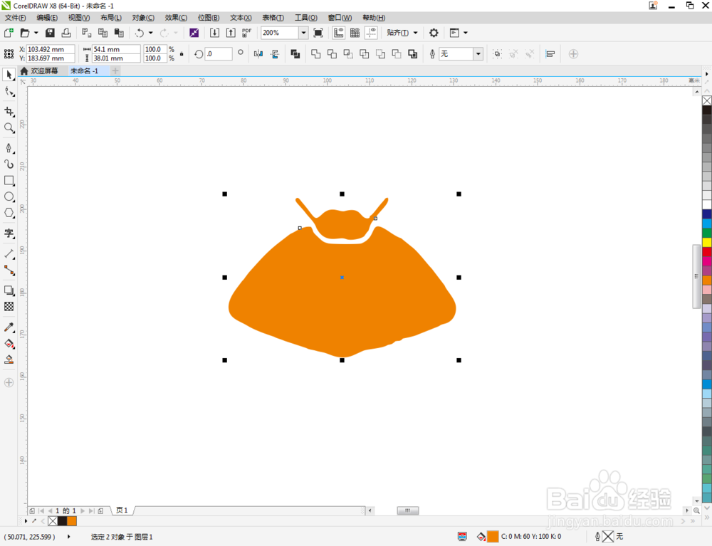The image size is (712, 546).
Task: Click the Trim shapes icon
Action: (332, 54)
